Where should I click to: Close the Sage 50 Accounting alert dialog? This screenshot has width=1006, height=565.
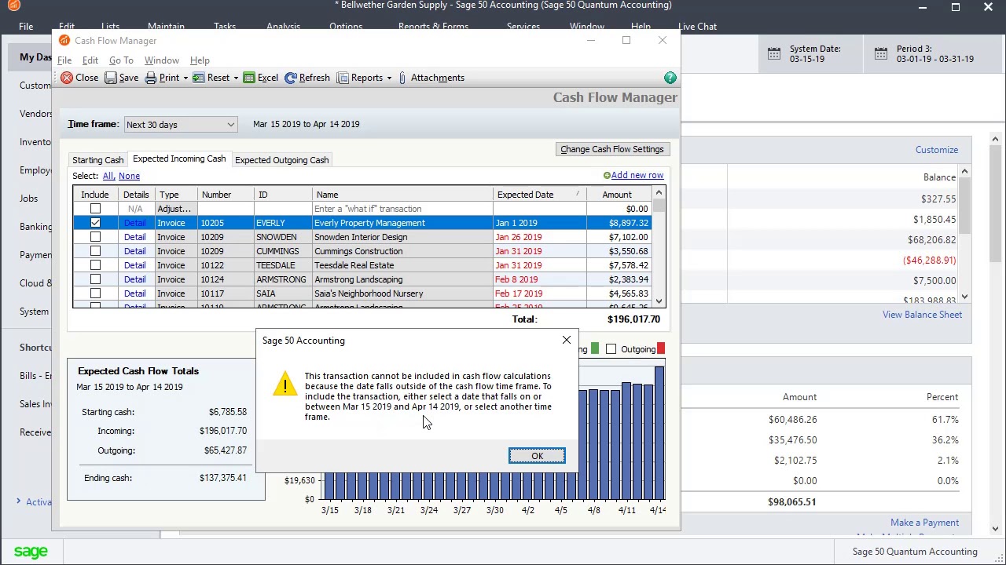point(566,340)
